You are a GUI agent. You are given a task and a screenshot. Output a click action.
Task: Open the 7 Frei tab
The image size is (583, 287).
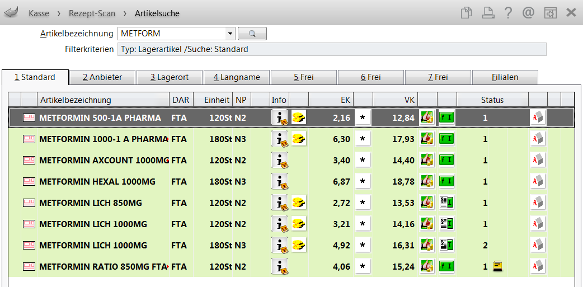click(x=438, y=77)
